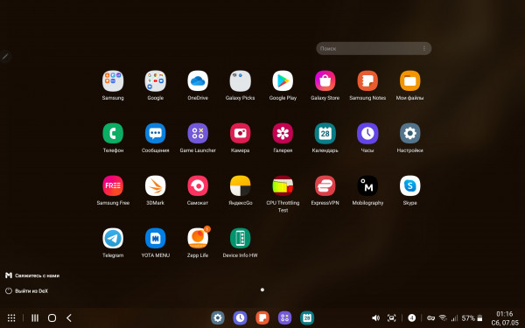This screenshot has height=328, width=525.
Task: Click Свяжитесь с нами link
Action: click(x=32, y=276)
